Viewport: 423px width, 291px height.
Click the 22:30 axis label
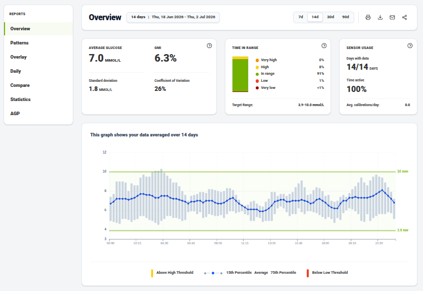coord(379,244)
